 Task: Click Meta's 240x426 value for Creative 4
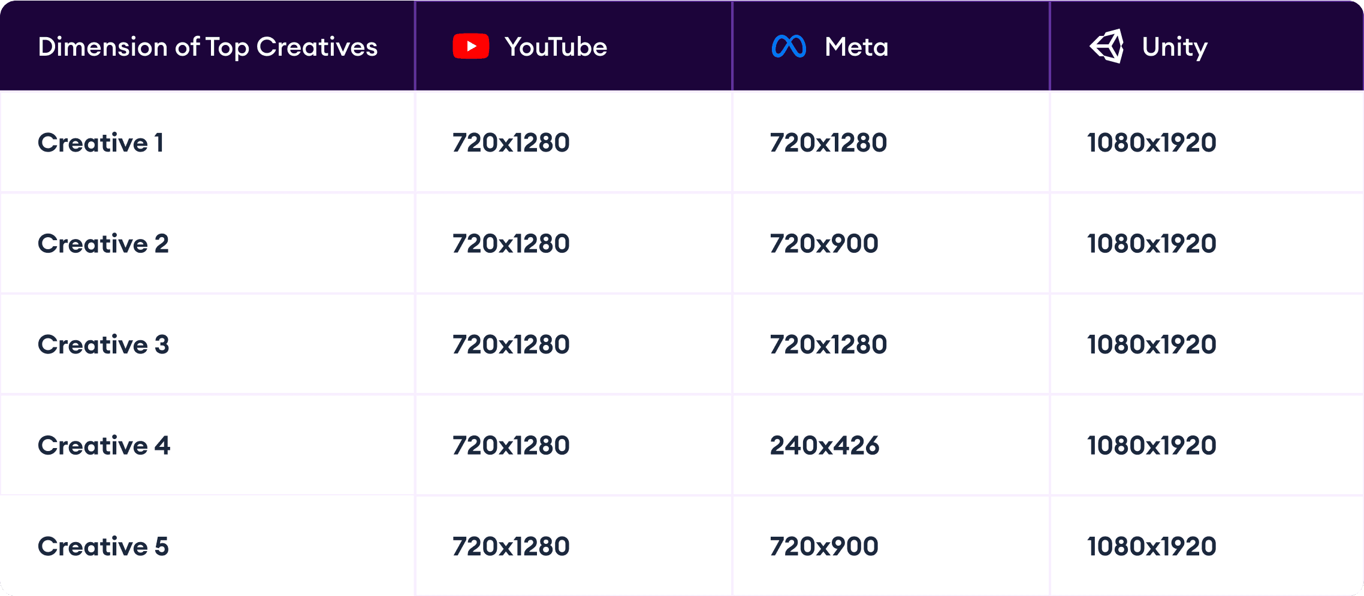pyautogui.click(x=825, y=446)
